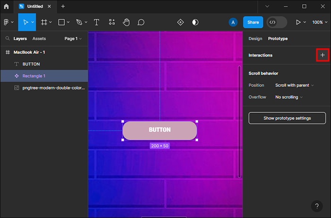331x218 pixels.
Task: Select the BUTTON text layer
Action: (x=31, y=64)
